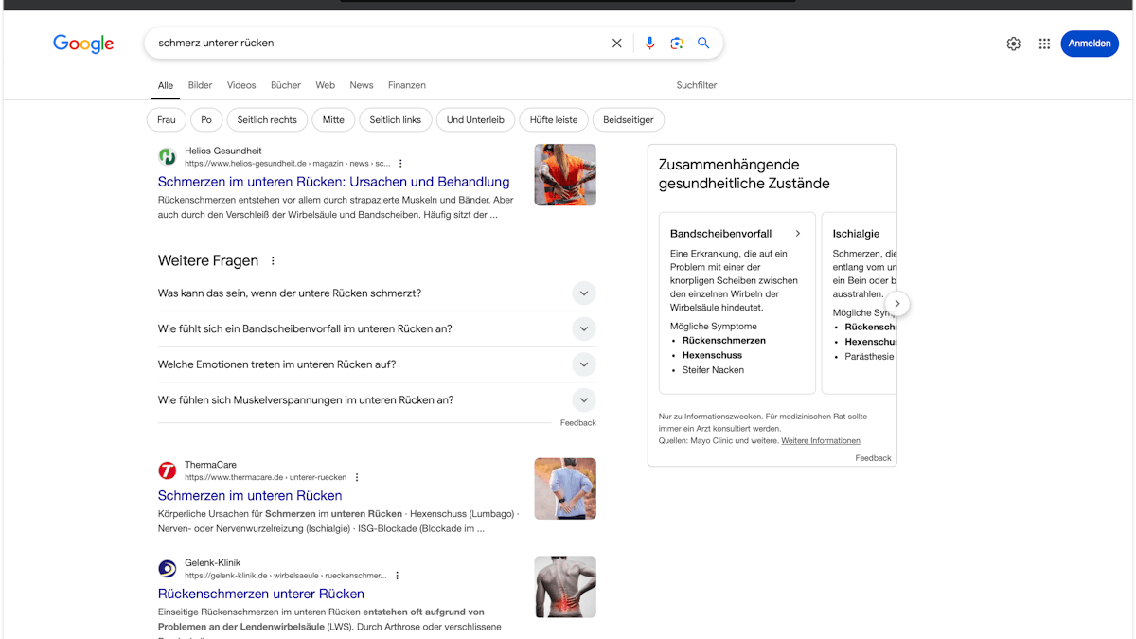This screenshot has width=1136, height=639.
Task: Click the Google logo
Action: point(83,44)
